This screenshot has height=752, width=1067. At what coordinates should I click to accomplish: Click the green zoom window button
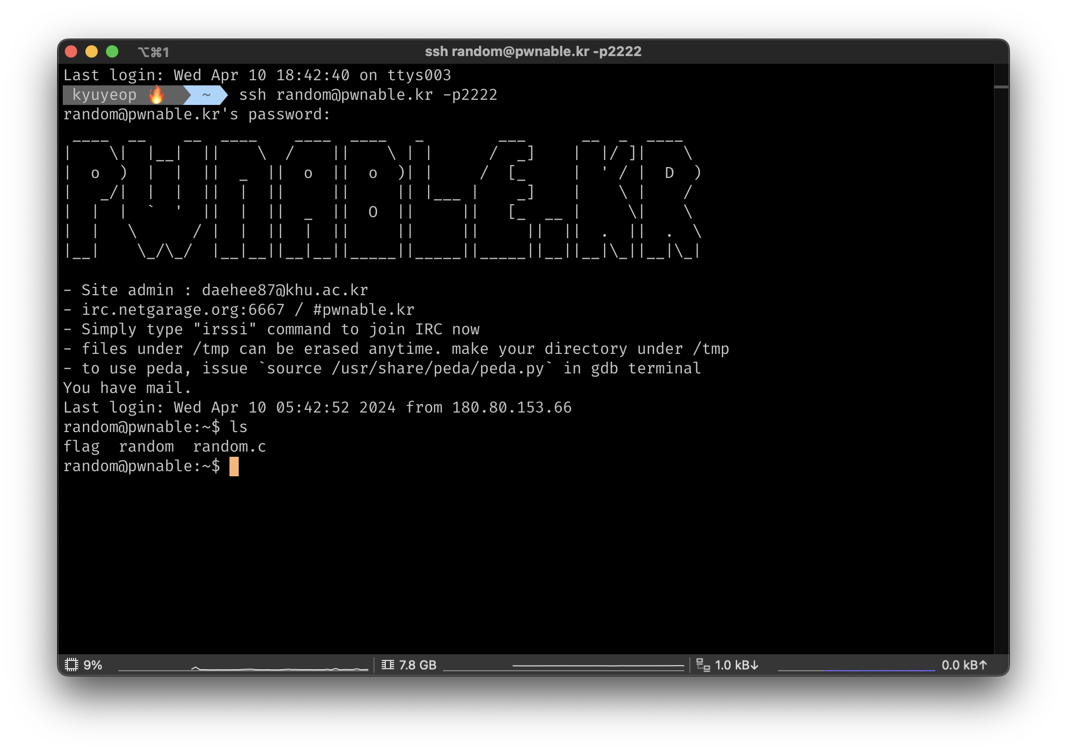(112, 51)
